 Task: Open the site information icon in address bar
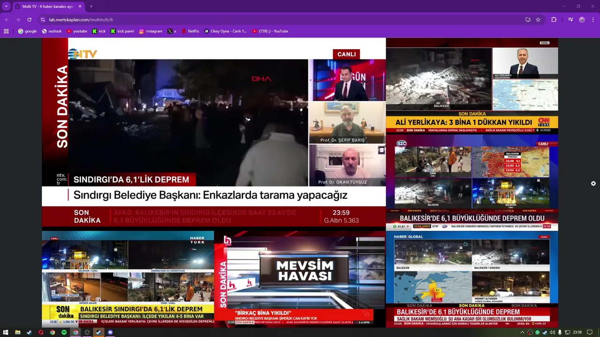[43, 20]
